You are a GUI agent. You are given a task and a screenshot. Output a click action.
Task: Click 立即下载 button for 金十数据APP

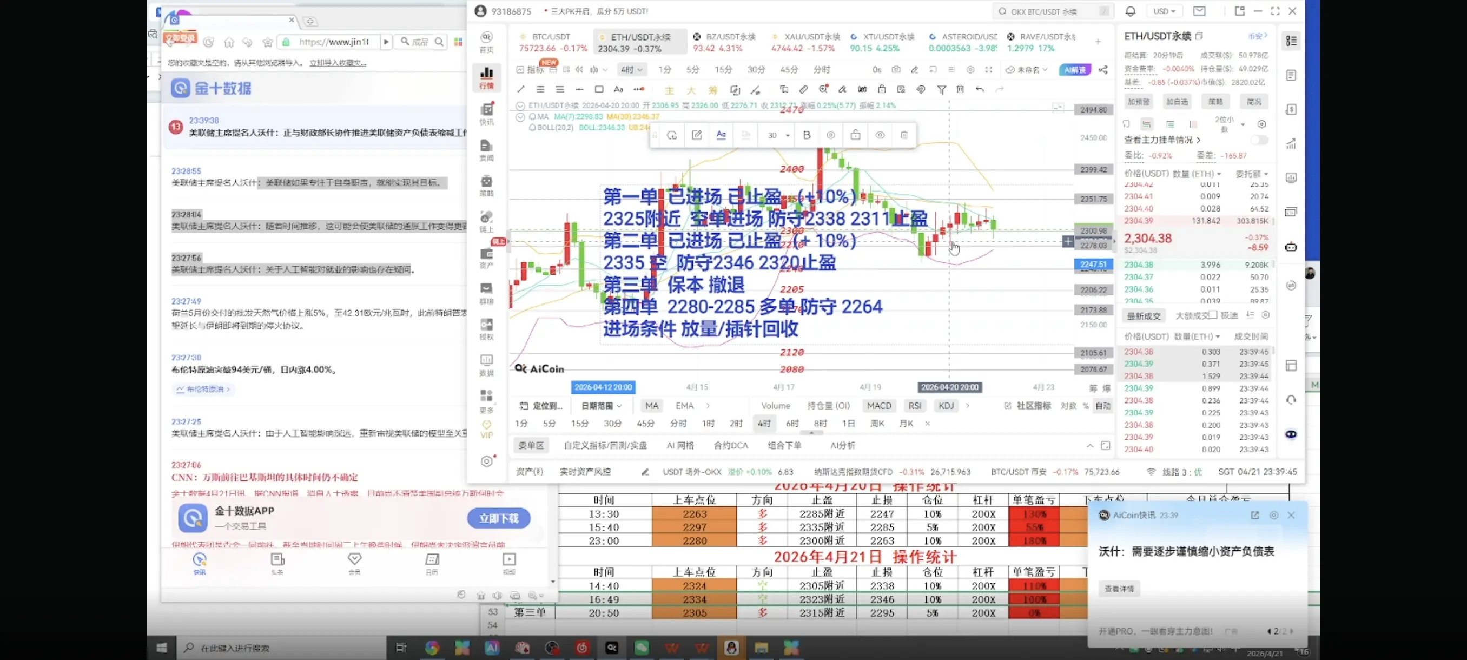click(498, 518)
